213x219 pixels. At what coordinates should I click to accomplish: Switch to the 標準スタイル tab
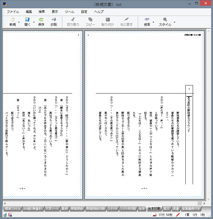[12, 208]
